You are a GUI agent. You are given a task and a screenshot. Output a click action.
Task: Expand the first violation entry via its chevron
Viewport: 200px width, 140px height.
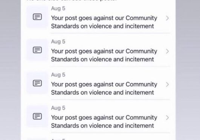point(167,18)
